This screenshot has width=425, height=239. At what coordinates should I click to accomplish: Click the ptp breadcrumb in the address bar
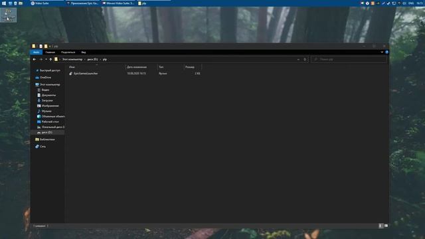point(105,59)
